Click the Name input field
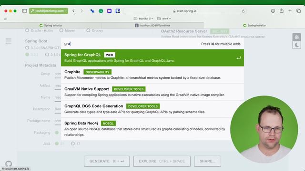The image size is (305, 171). coord(58,98)
